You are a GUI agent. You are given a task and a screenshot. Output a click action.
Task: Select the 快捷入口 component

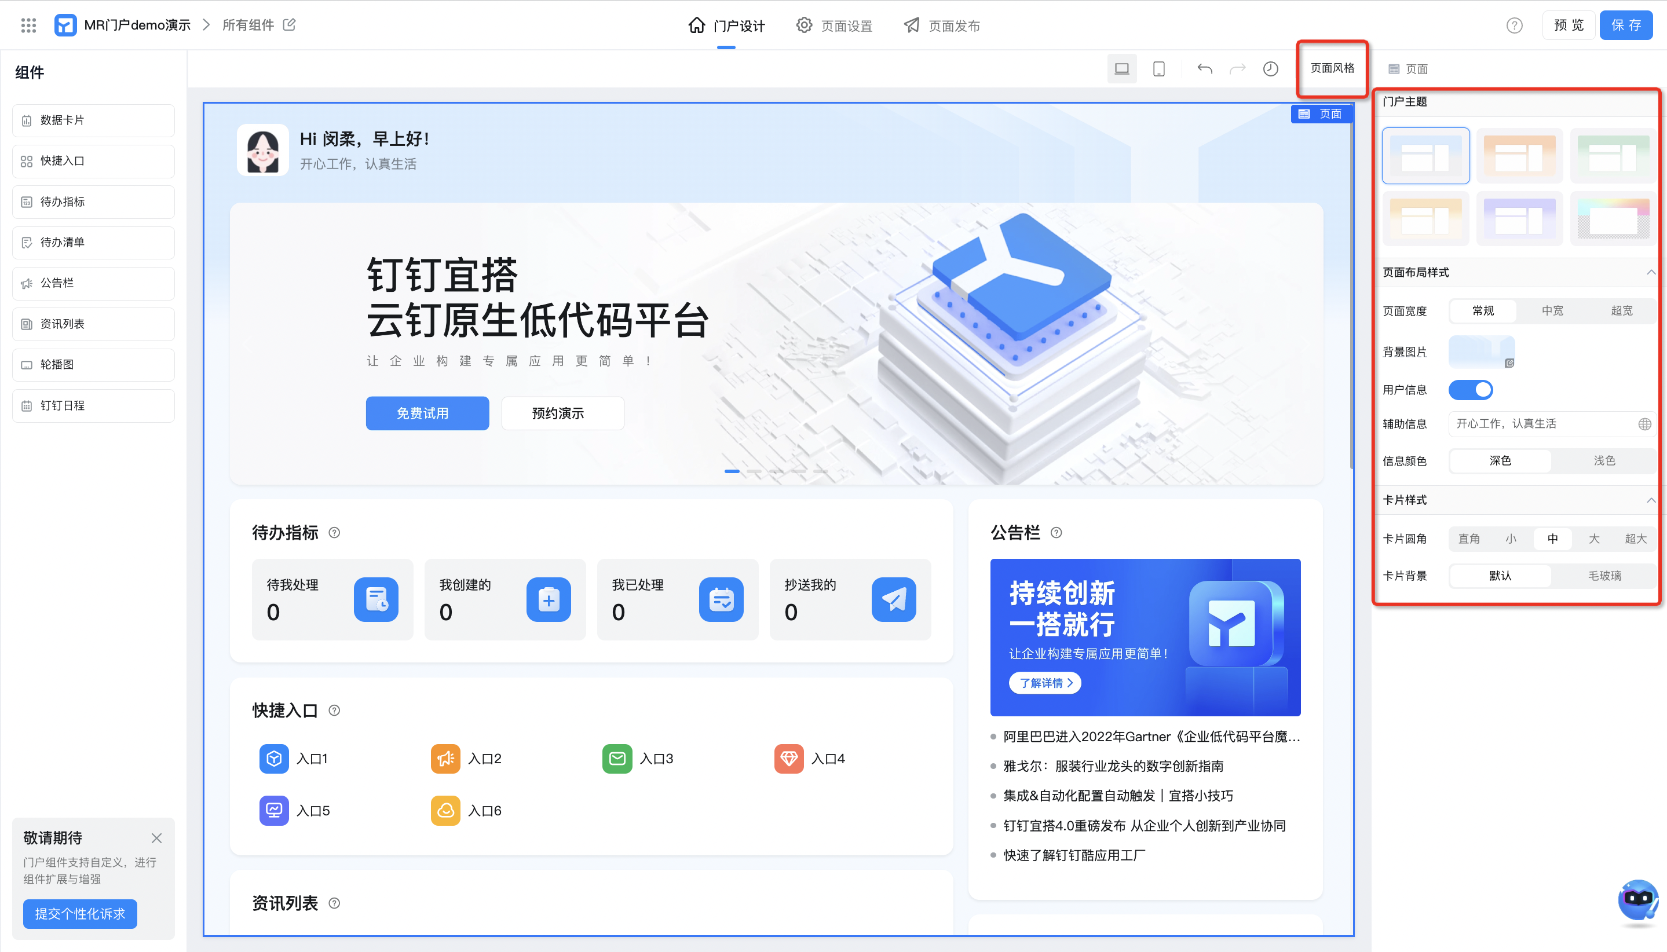(x=93, y=161)
